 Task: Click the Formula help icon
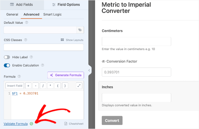point(19,77)
